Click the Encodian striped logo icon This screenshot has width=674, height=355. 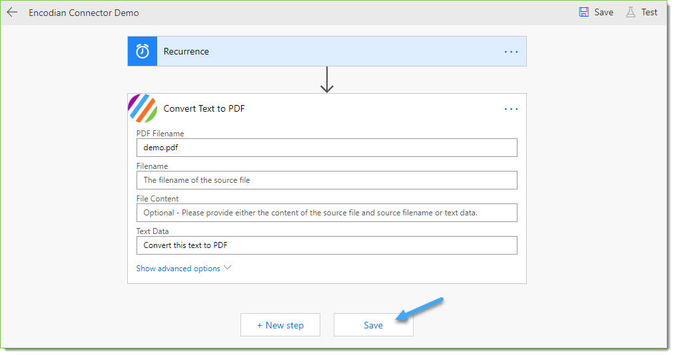tap(143, 108)
